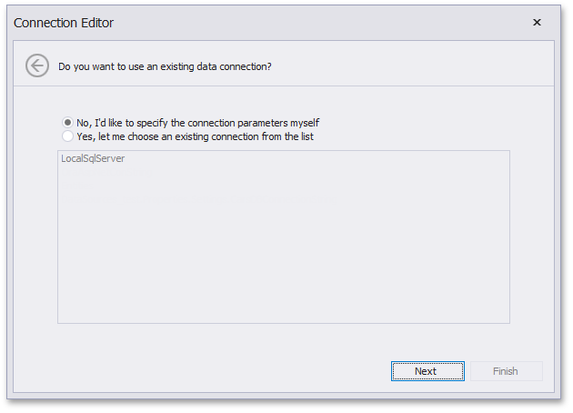
Task: Click the back arrow icon
Action: coord(37,65)
